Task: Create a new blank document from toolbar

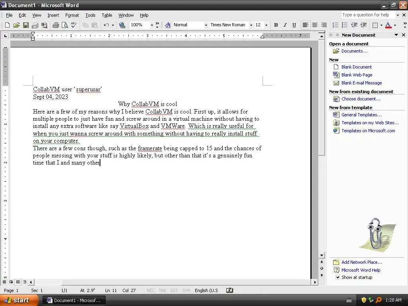Action: [7, 25]
